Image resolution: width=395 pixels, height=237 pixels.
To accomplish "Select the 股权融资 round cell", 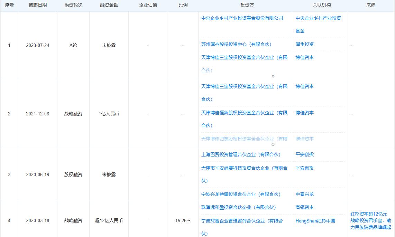I will pyautogui.click(x=73, y=174).
